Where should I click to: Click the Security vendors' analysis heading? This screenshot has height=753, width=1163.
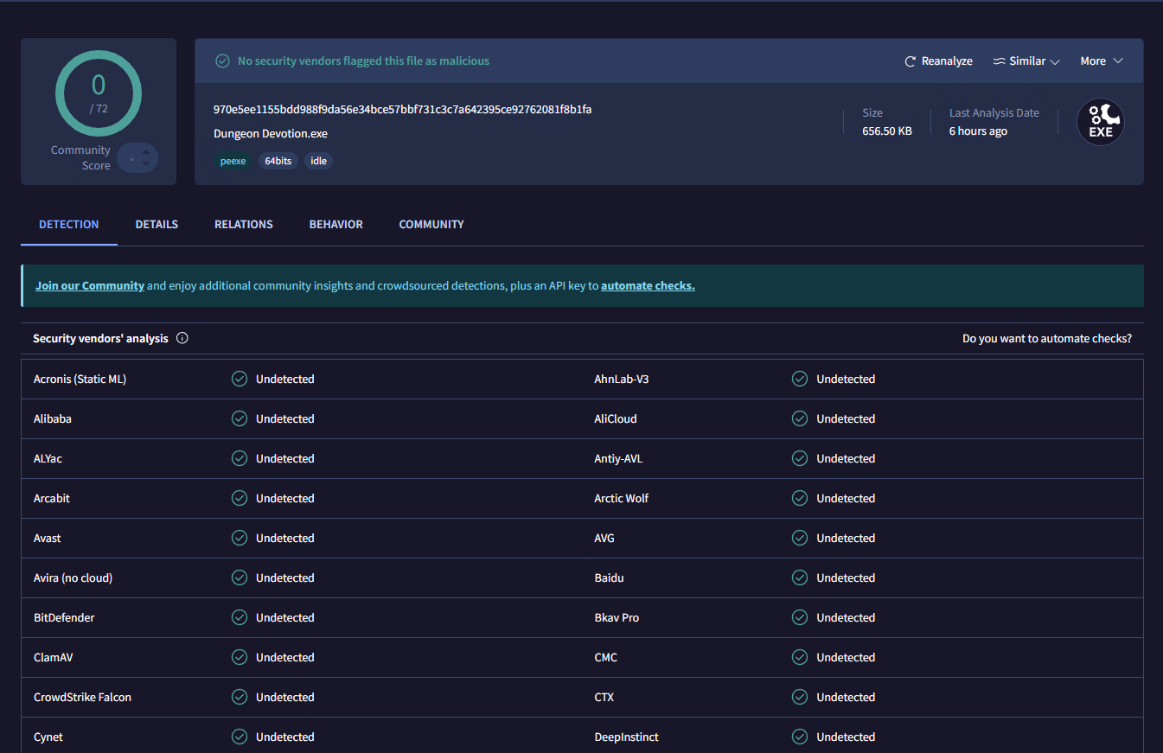(100, 338)
